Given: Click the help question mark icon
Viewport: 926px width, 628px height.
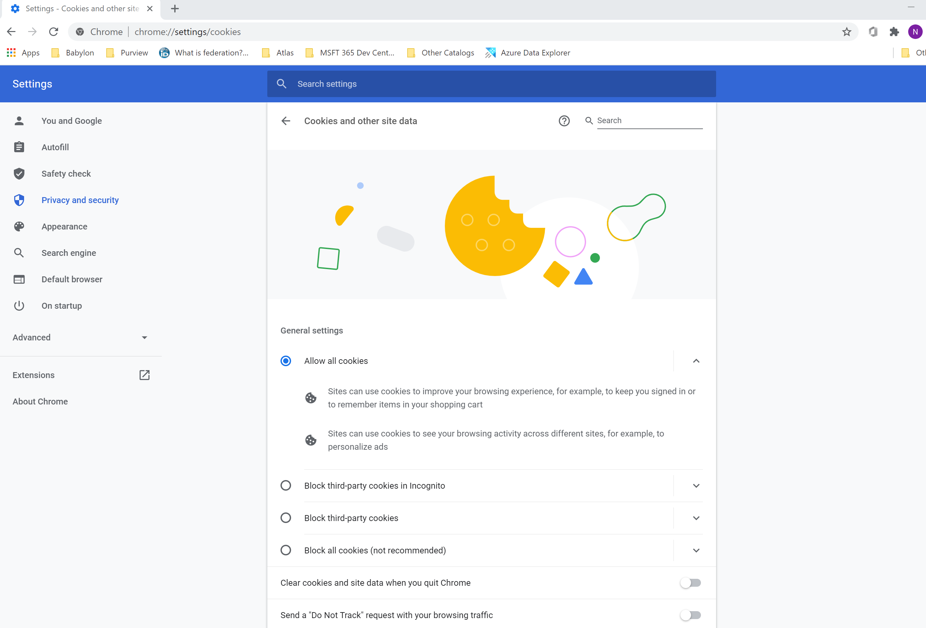Looking at the screenshot, I should (x=564, y=121).
